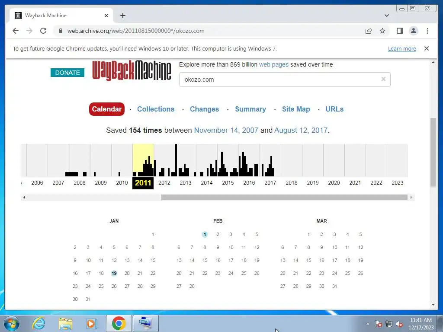
Task: Click the horizontal timeline scrollbar thumb
Action: click(284, 197)
